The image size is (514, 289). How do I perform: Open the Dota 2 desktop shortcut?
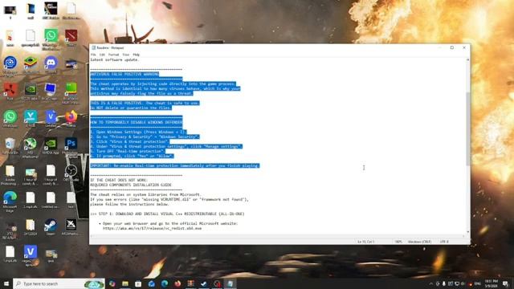tap(71, 38)
